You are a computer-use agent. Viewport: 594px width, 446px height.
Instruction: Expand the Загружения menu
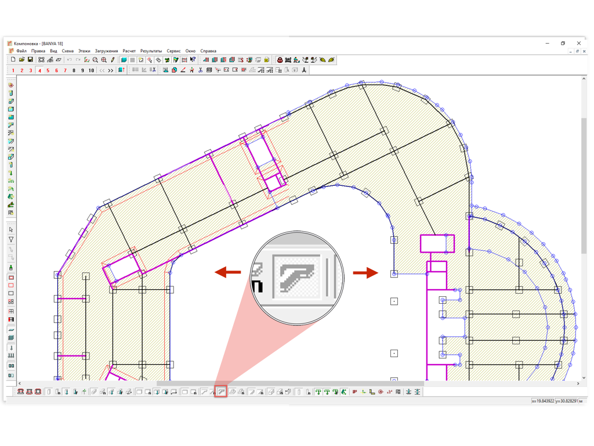[106, 51]
